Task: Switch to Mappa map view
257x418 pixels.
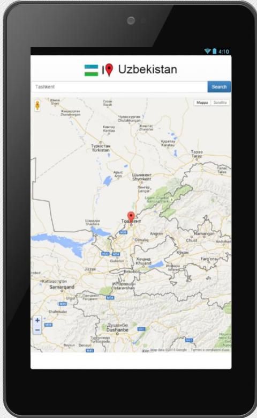Action: click(x=202, y=102)
